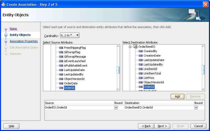Click the source list scroll up arrow
This screenshot has height=131, width=210.
point(118,46)
